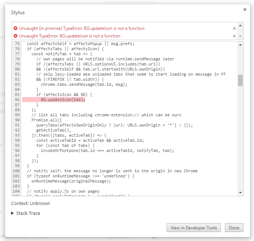Click 'Context: Unknown' label
Viewport: 254px width, 241px height.
click(31, 204)
